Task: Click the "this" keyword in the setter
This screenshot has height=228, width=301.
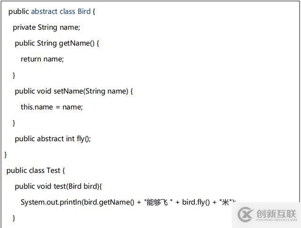Action: [x=27, y=107]
